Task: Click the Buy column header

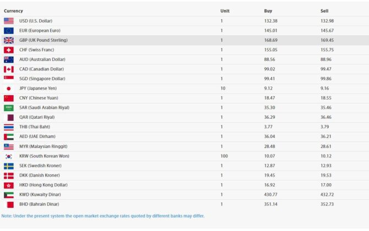Action: coord(268,11)
